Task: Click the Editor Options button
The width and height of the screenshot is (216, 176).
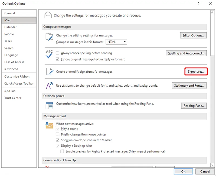Action: pyautogui.click(x=193, y=35)
